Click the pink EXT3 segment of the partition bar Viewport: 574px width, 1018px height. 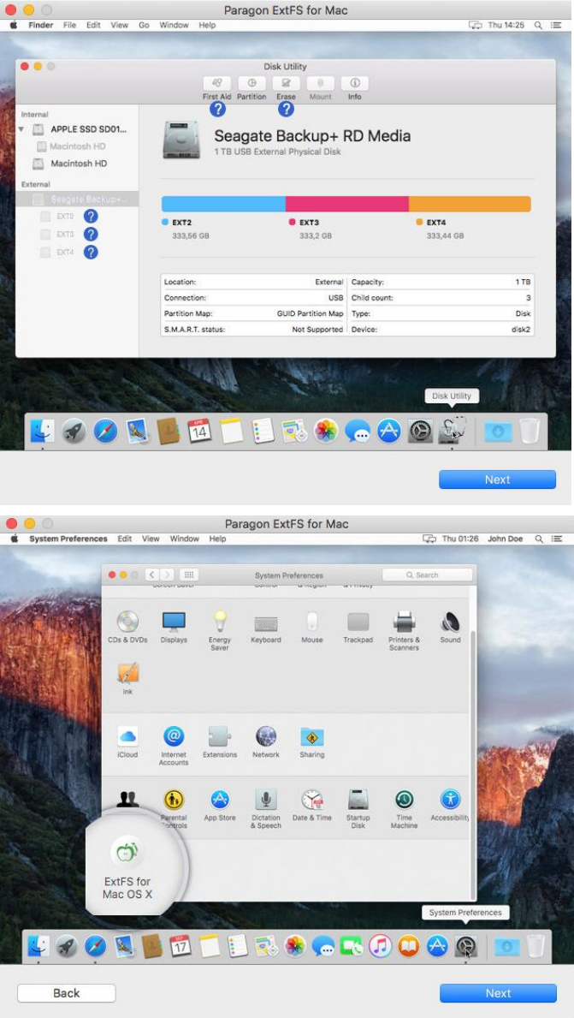347,204
